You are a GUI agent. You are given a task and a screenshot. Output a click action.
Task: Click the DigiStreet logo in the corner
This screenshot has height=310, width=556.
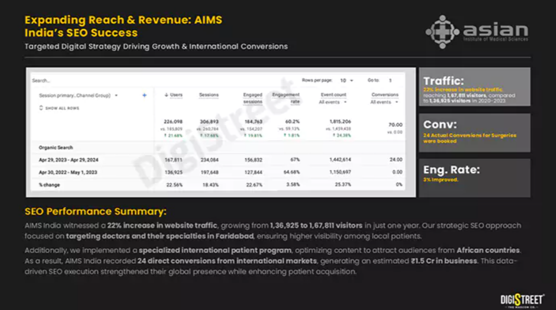[x=522, y=299]
